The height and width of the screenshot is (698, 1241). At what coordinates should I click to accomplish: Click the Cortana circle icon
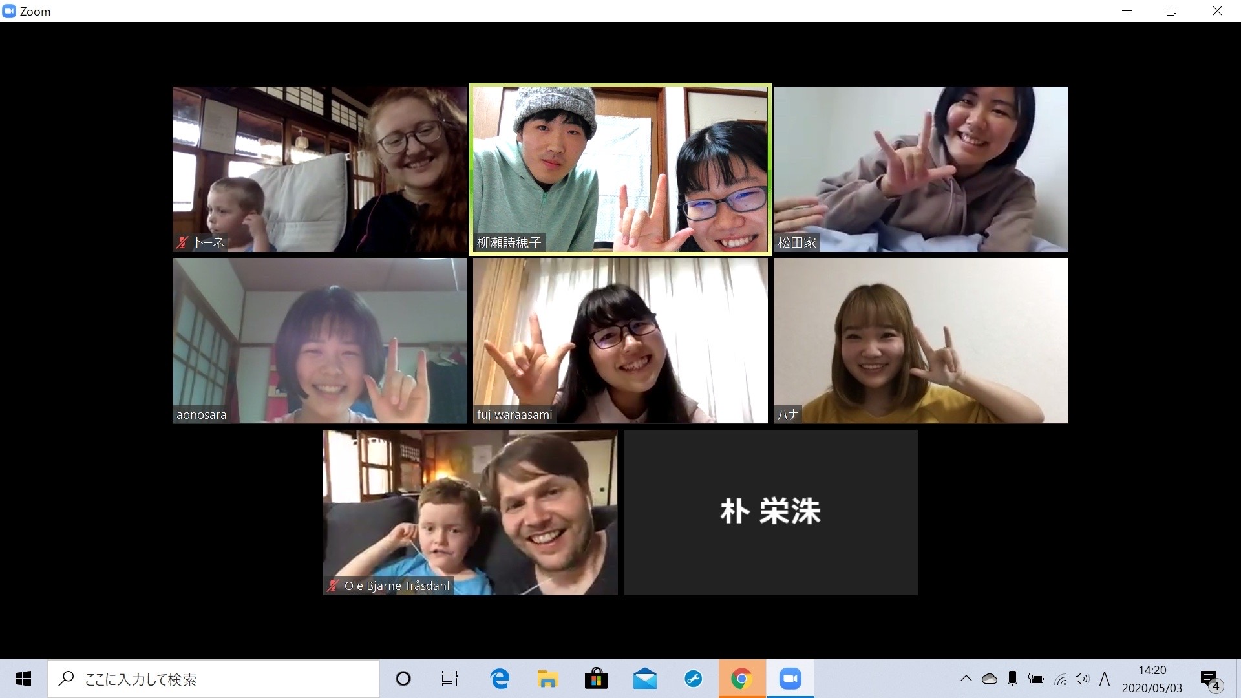coord(403,679)
